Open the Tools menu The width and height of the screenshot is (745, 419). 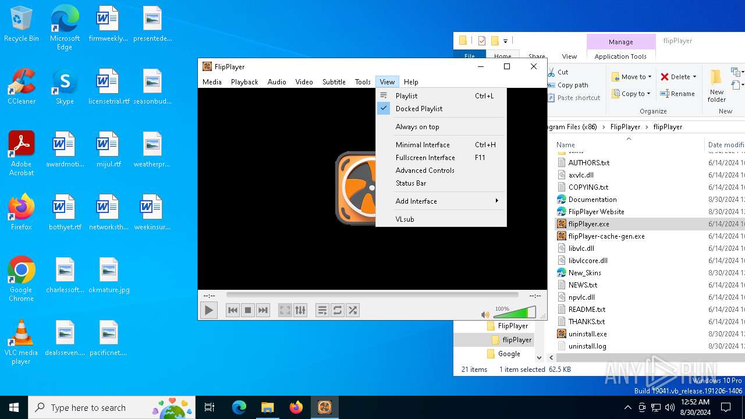(x=363, y=82)
